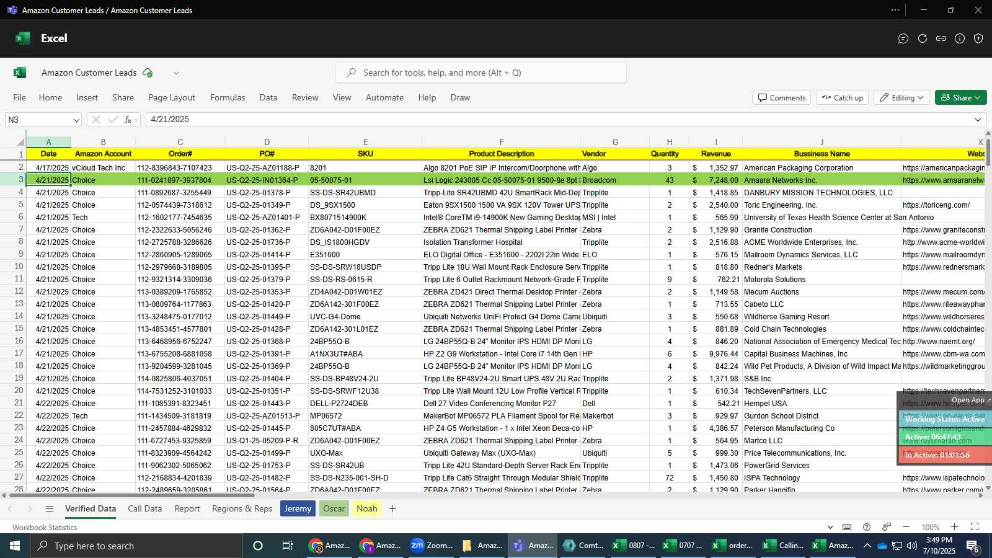Open the Editing mode dropdown
992x558 pixels.
[x=902, y=97]
